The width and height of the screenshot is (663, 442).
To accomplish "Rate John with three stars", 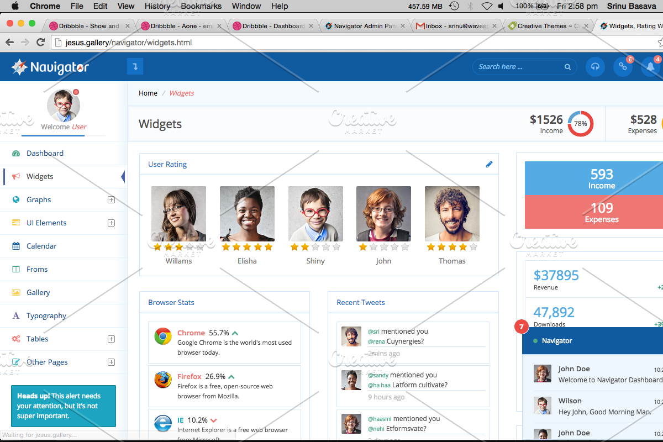I will click(x=384, y=249).
